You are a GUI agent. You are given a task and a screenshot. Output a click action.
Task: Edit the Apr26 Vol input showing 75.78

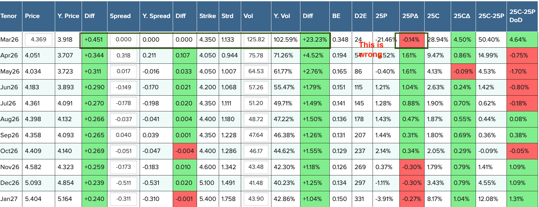pos(256,56)
